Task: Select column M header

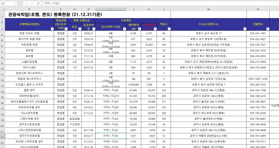Action: [208, 9]
